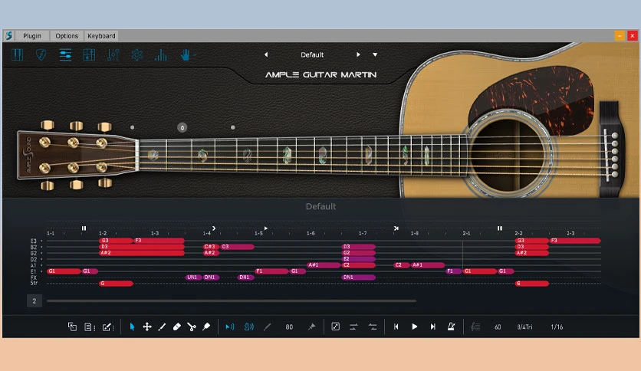Open the Main panel keyboard icon
This screenshot has height=371, width=641.
tap(17, 54)
